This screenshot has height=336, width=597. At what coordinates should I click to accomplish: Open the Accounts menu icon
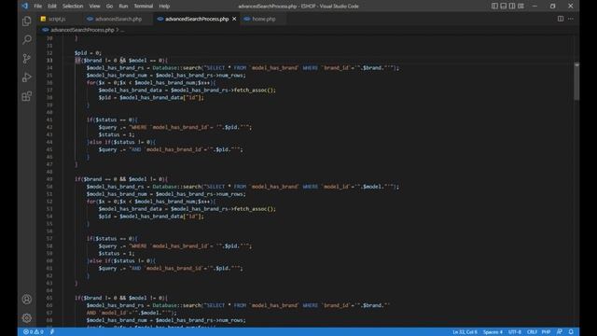[x=27, y=300]
